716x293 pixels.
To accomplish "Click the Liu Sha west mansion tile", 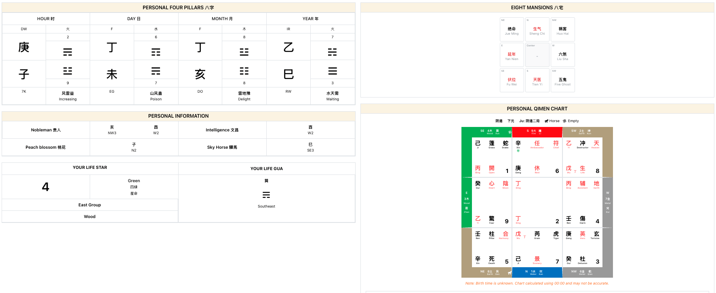I will tap(563, 55).
